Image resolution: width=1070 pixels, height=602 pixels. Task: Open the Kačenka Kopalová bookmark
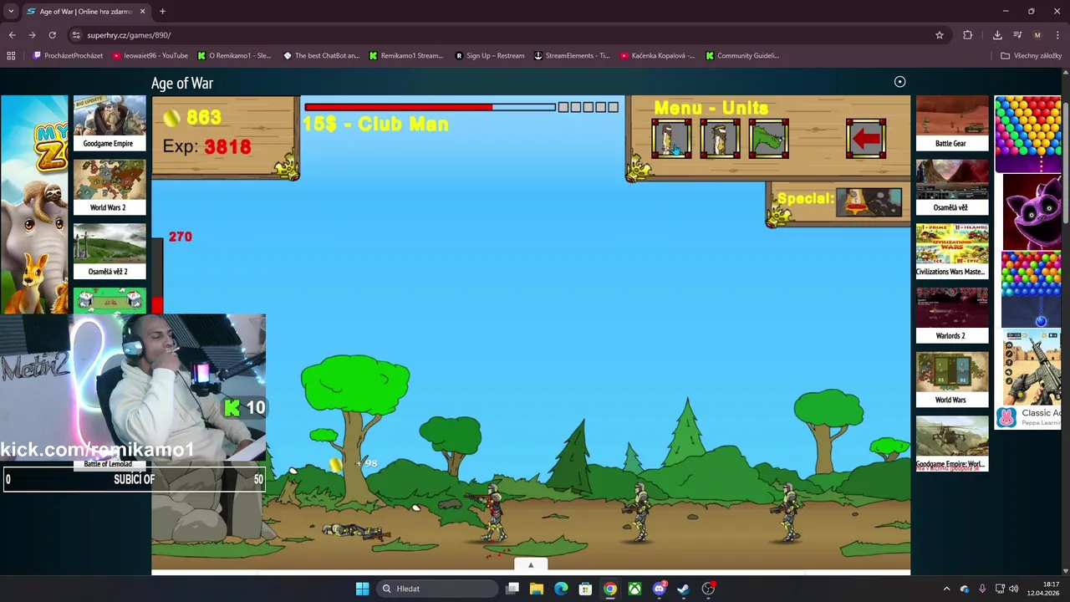657,56
